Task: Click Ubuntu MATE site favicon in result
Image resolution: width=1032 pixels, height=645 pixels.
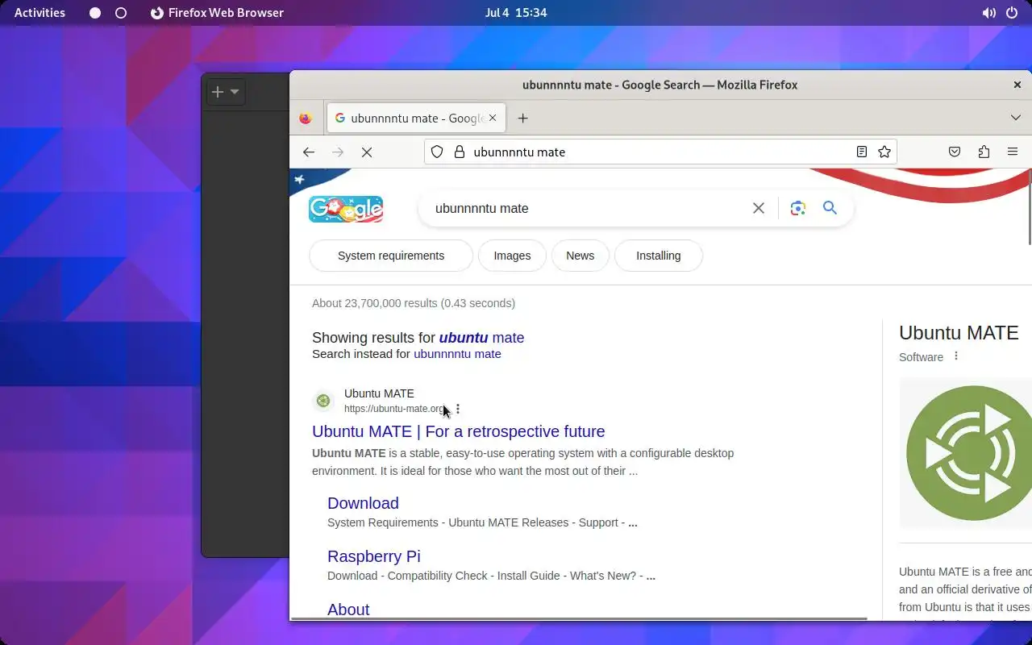Action: [323, 401]
